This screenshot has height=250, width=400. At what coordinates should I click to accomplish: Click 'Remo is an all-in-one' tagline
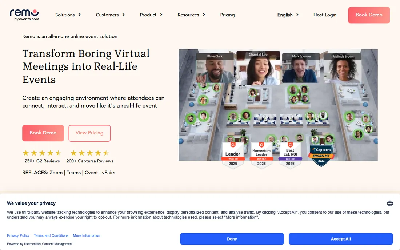[70, 36]
